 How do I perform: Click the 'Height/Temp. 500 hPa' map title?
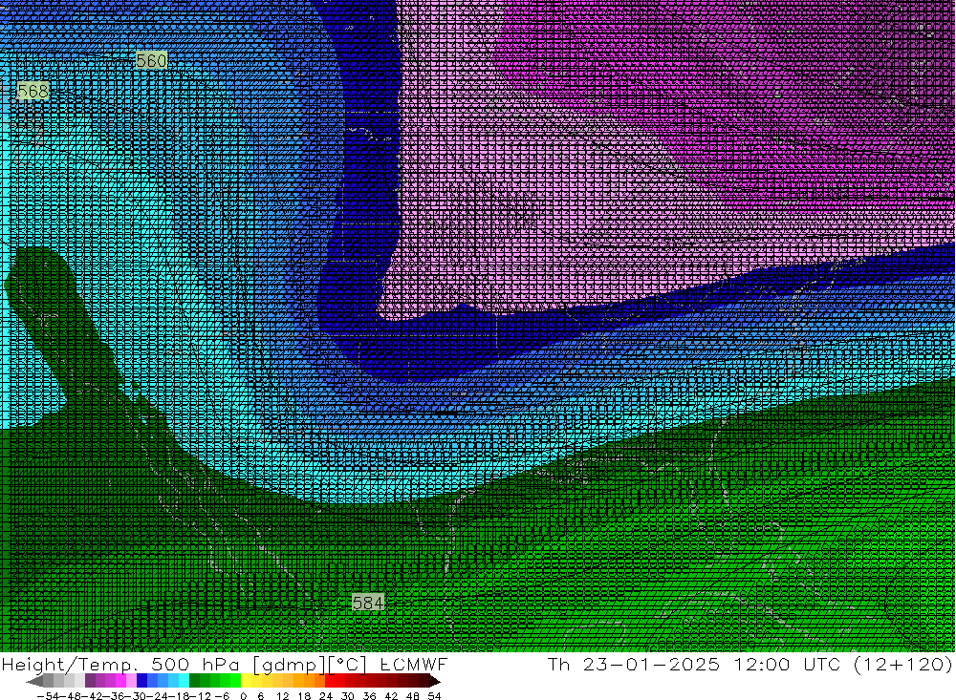(x=121, y=664)
